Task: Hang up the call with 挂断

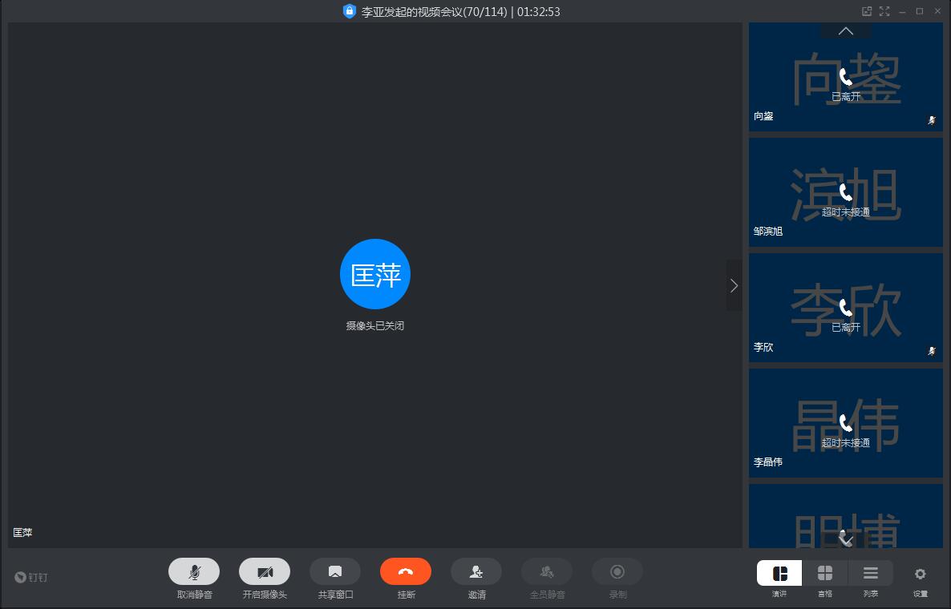Action: (x=406, y=571)
